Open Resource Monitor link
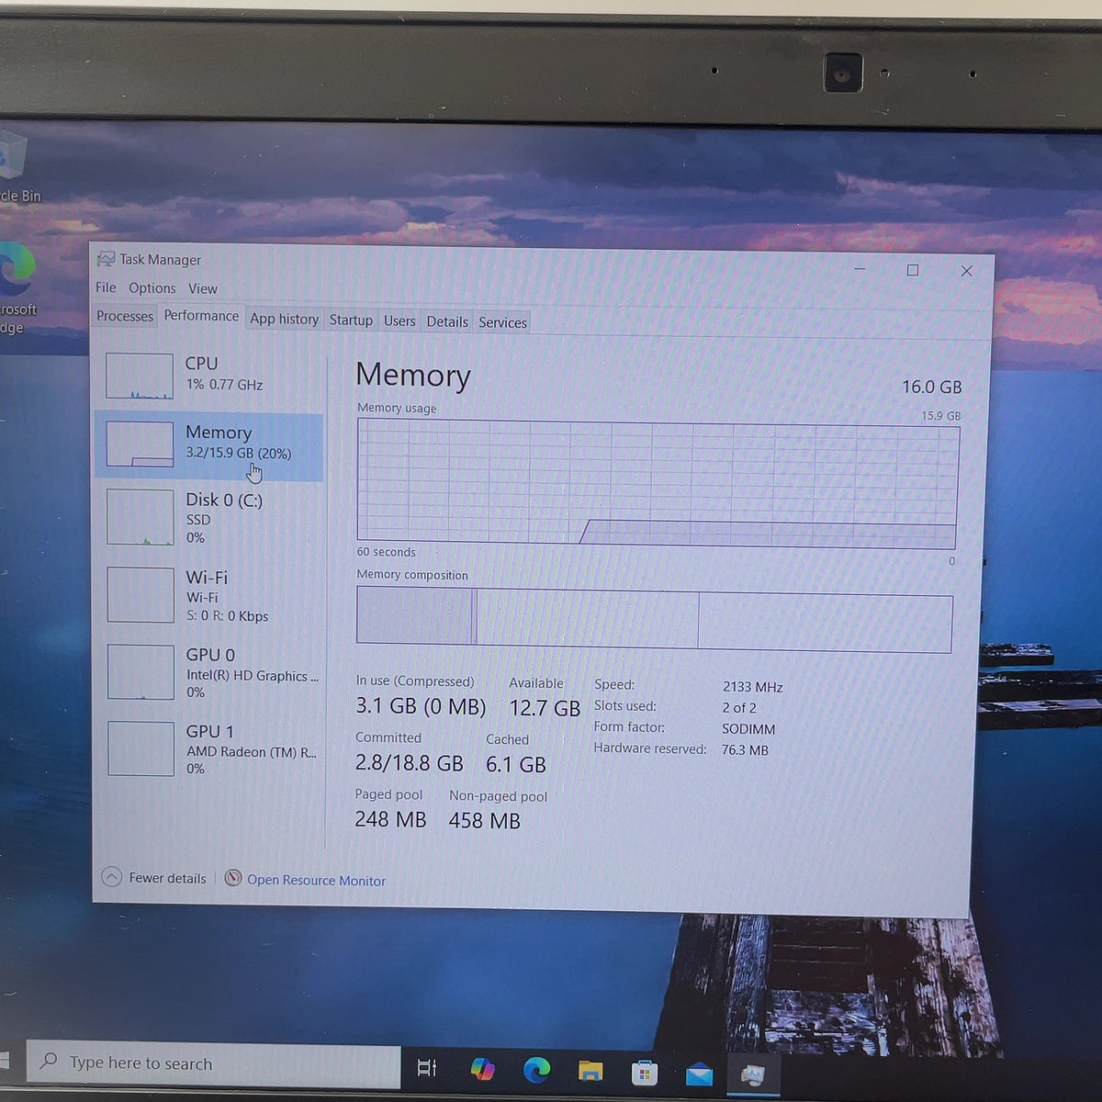This screenshot has width=1102, height=1102. (316, 880)
